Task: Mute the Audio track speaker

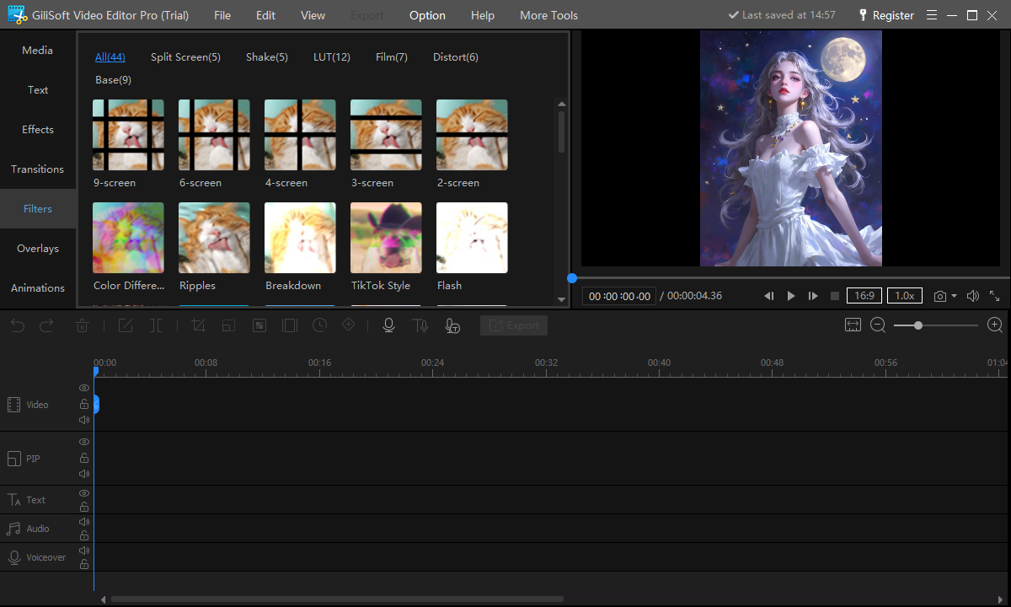Action: click(84, 522)
